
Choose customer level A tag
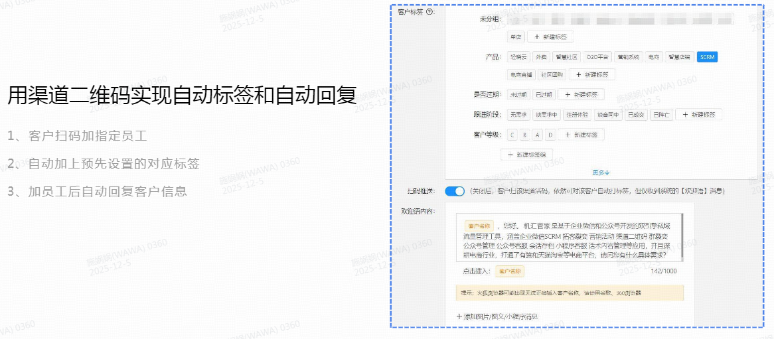538,135
